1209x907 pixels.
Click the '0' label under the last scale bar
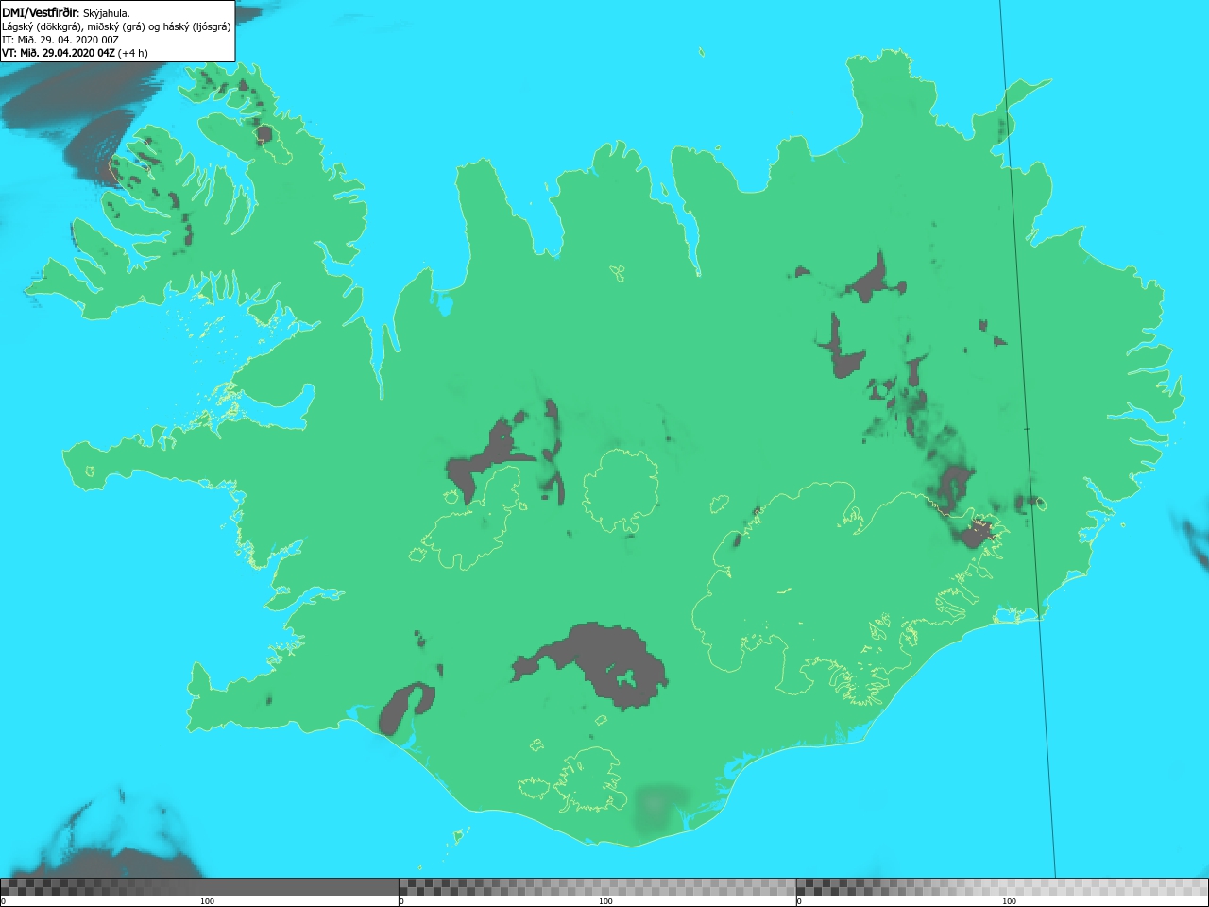799,901
